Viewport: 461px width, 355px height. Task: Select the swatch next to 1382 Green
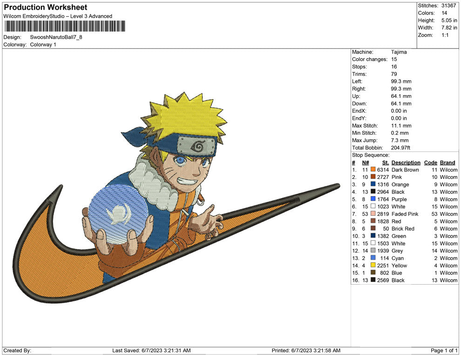pos(373,236)
